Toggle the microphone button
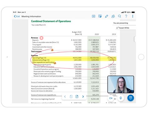The image size is (148, 114). pos(121,98)
